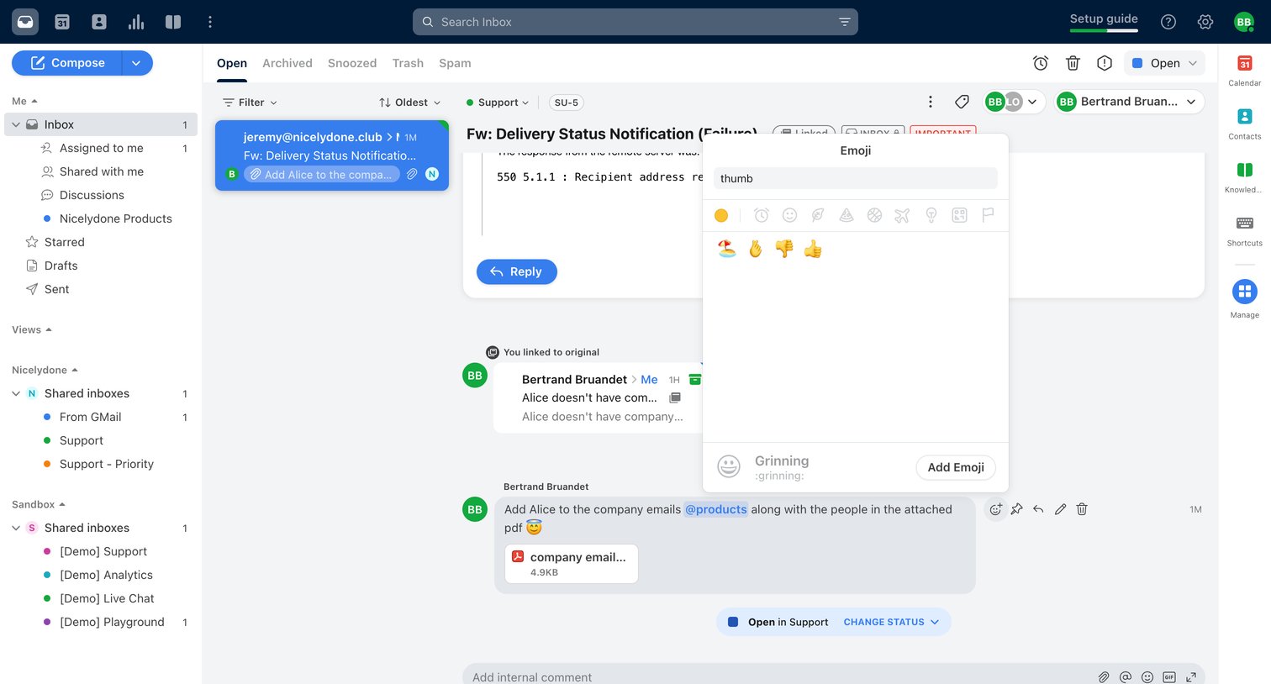Pin the comment using pin icon
This screenshot has height=684, width=1271.
point(1017,509)
